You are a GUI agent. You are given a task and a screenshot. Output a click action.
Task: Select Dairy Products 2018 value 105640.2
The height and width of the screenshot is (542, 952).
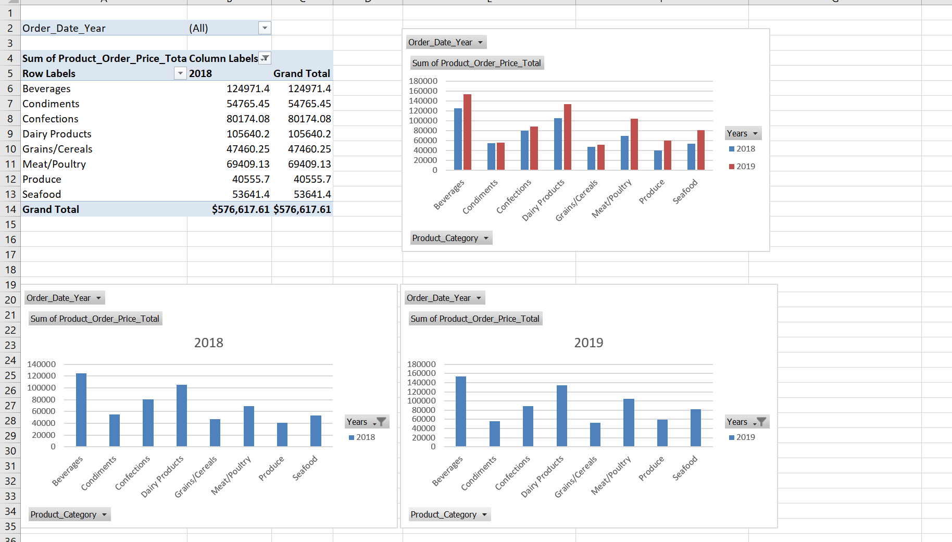[x=229, y=134]
